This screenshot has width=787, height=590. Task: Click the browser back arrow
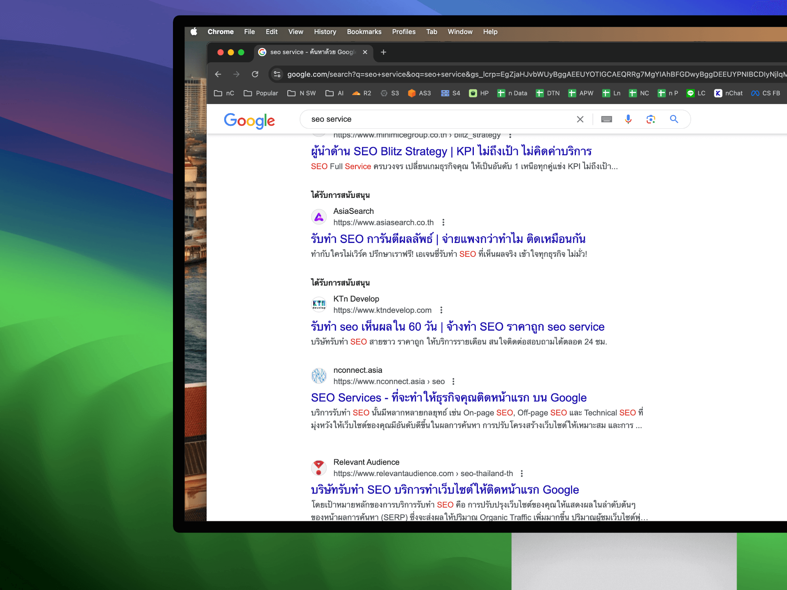(218, 74)
